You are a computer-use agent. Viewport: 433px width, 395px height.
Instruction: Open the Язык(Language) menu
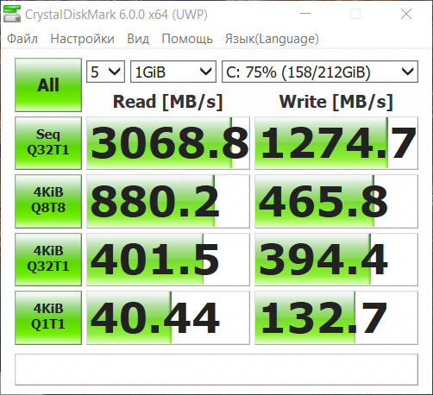point(272,39)
